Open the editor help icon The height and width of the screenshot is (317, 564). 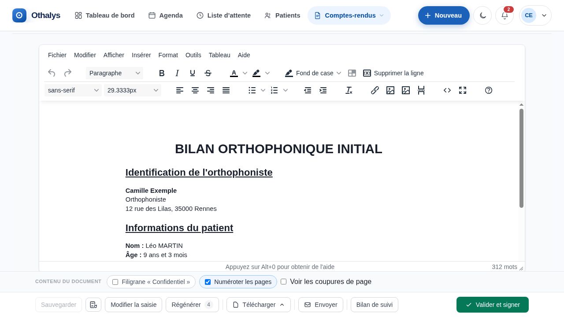489,90
